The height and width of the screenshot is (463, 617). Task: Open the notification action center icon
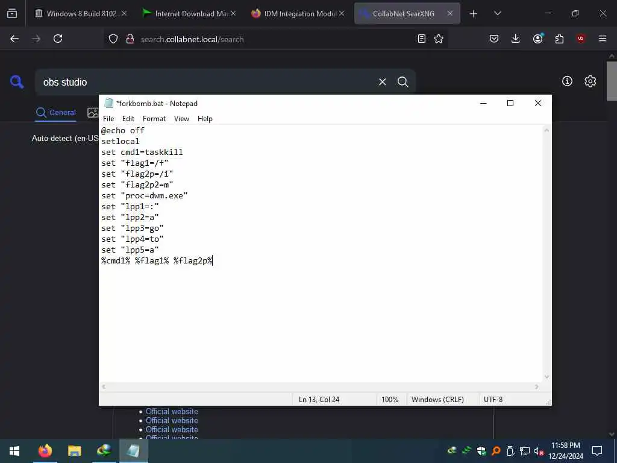[597, 451]
